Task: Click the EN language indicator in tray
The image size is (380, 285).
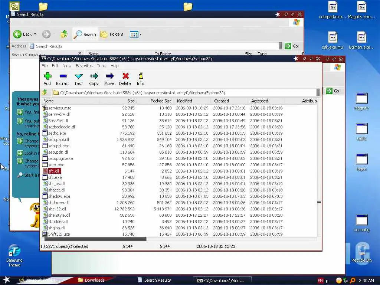Action: [x=320, y=281]
